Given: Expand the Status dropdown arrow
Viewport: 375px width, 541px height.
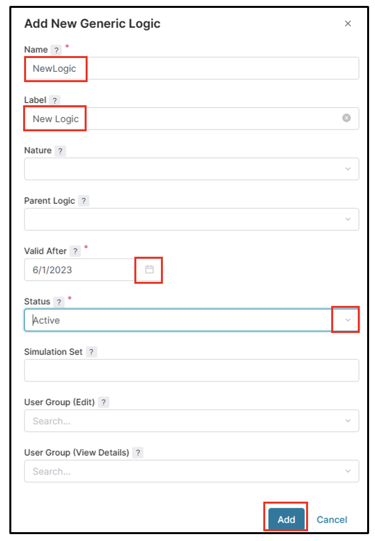Looking at the screenshot, I should [348, 320].
